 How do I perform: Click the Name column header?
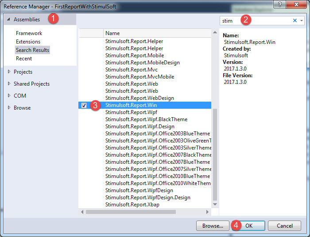[x=157, y=33]
